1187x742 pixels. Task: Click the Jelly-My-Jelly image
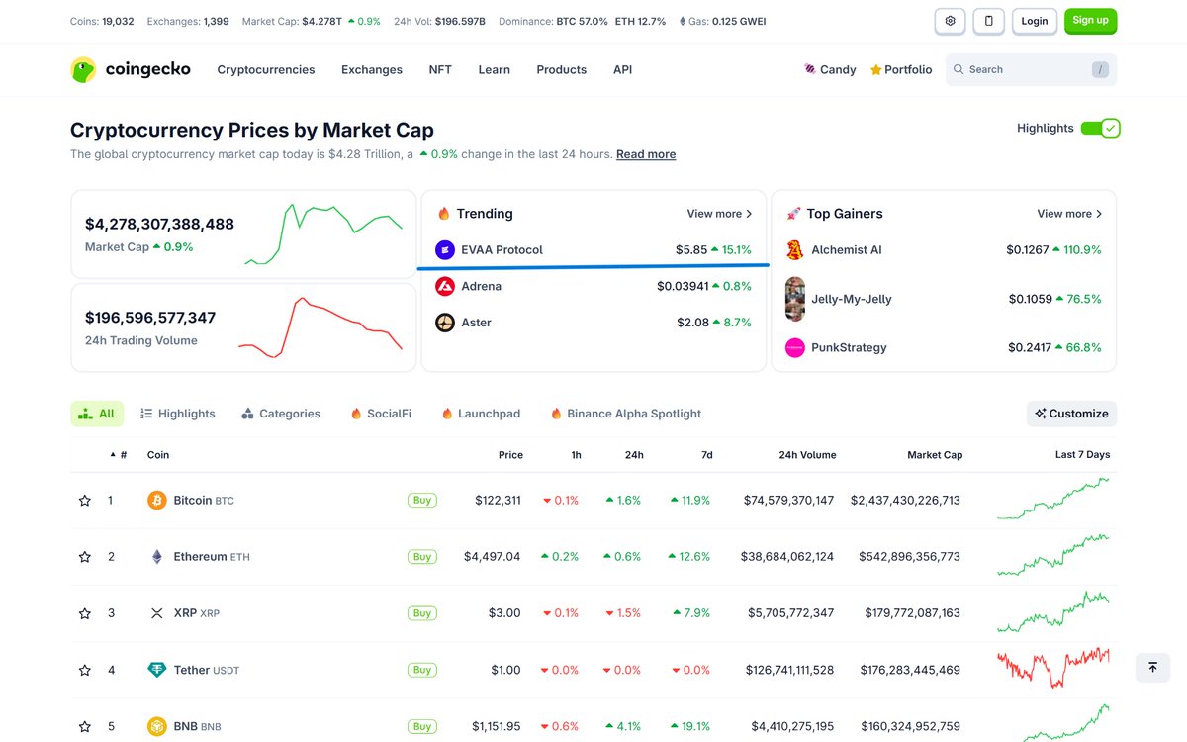pos(794,299)
